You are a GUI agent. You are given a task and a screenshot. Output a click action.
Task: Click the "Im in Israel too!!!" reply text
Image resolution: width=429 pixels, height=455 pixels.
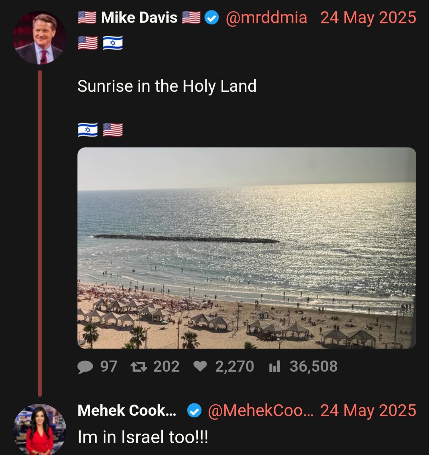point(143,437)
